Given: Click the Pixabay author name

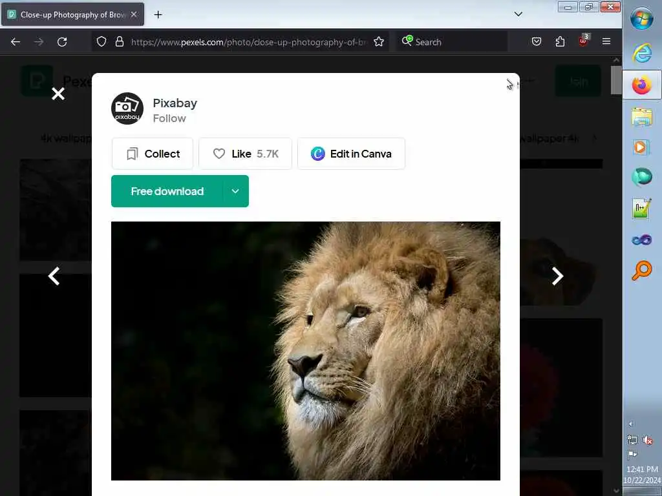Looking at the screenshot, I should (x=175, y=103).
